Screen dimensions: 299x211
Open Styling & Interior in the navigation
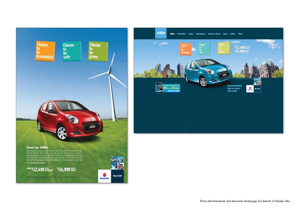(x=214, y=34)
